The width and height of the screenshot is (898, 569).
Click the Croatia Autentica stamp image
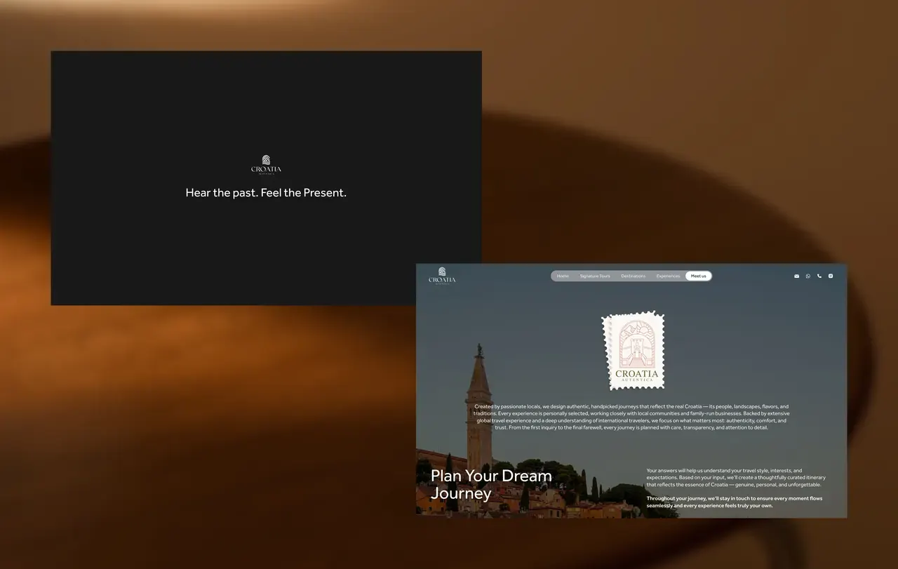coord(634,350)
